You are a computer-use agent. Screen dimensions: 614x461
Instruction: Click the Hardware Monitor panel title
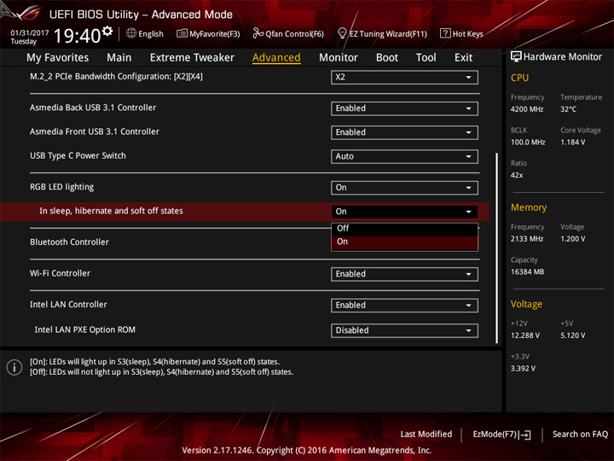tap(556, 57)
